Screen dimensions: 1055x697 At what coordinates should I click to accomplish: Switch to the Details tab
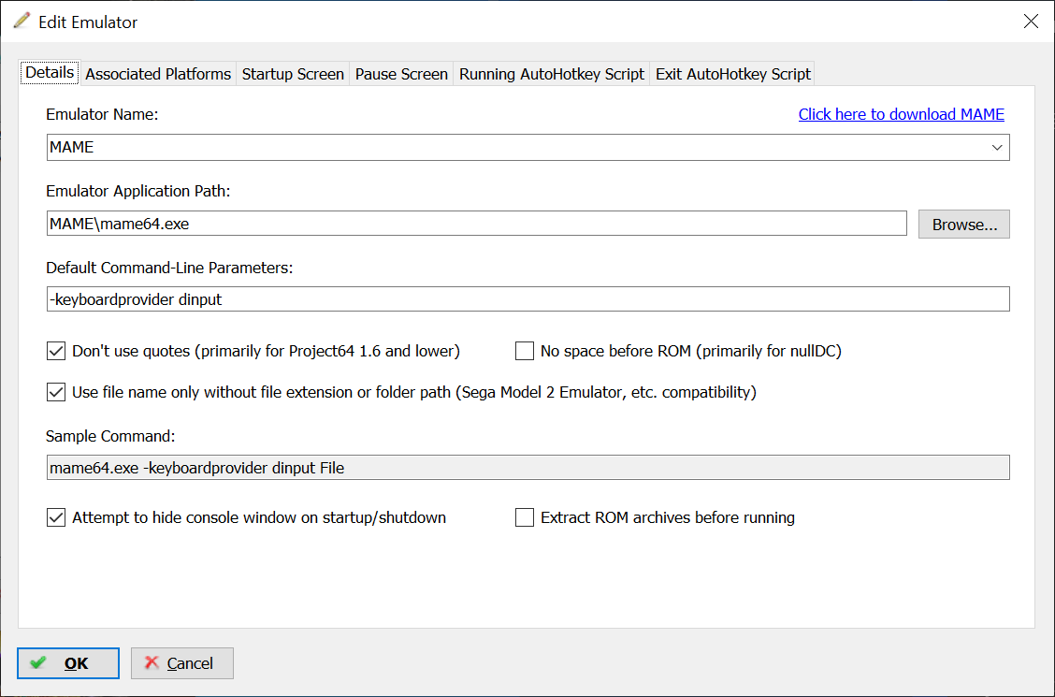pos(50,73)
